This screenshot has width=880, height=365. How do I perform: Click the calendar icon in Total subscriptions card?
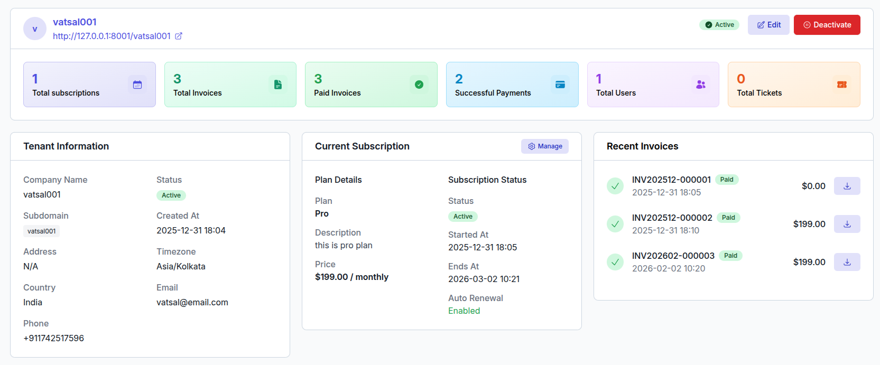(x=137, y=85)
